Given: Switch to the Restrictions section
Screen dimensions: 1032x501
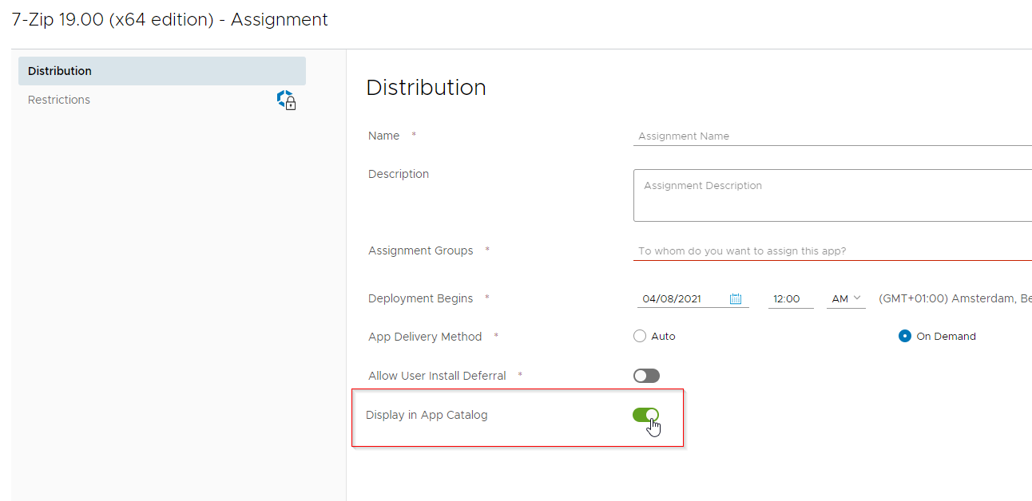Looking at the screenshot, I should (x=58, y=99).
